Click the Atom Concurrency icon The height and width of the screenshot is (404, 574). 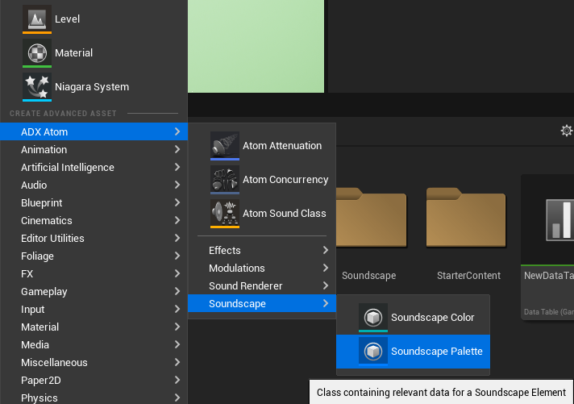coord(225,180)
